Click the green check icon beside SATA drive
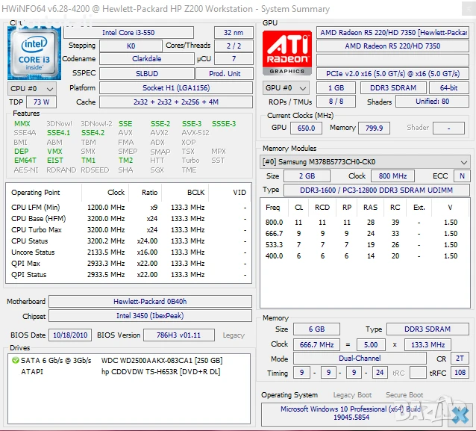 (x=15, y=360)
